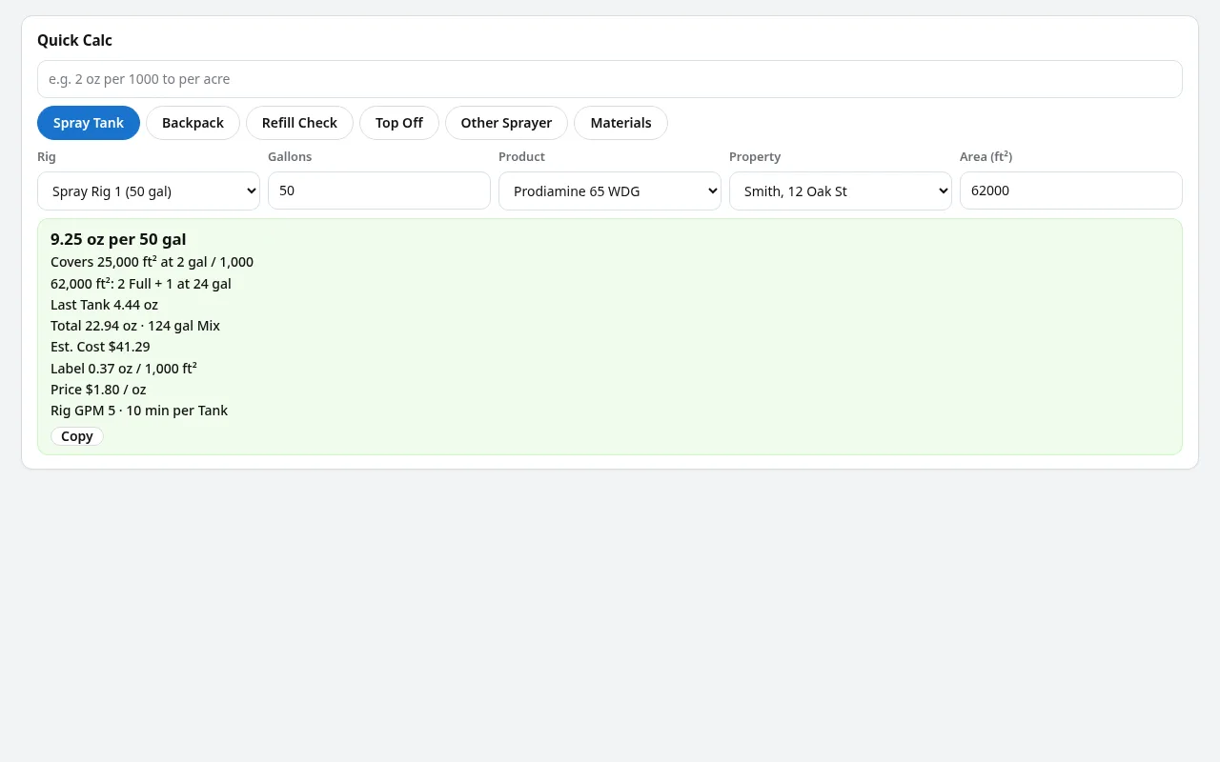Click the Gallons input field
Viewport: 1220px width, 762px height.
(x=379, y=190)
